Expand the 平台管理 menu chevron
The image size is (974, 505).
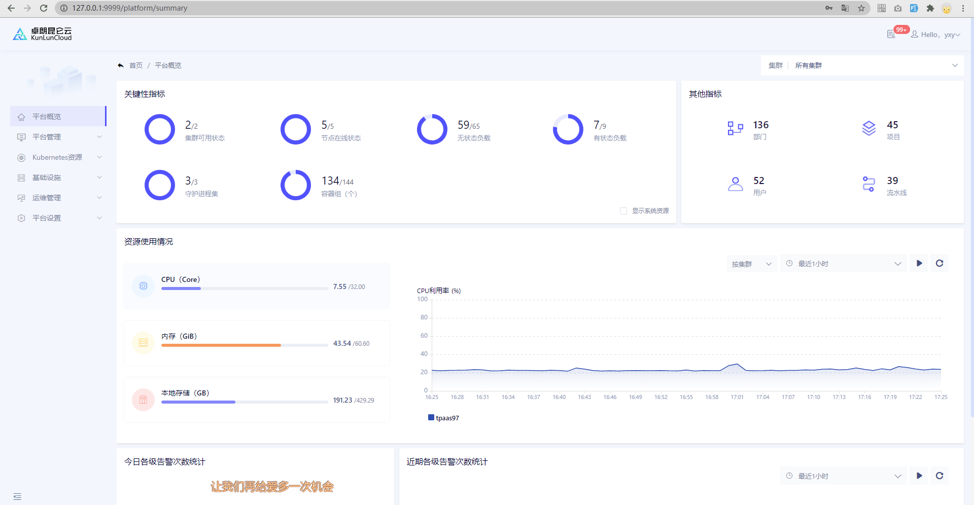point(99,137)
